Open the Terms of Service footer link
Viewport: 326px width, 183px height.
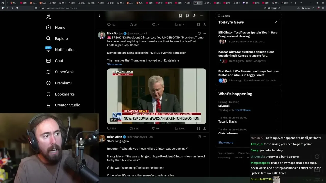pyautogui.click(x=226, y=153)
